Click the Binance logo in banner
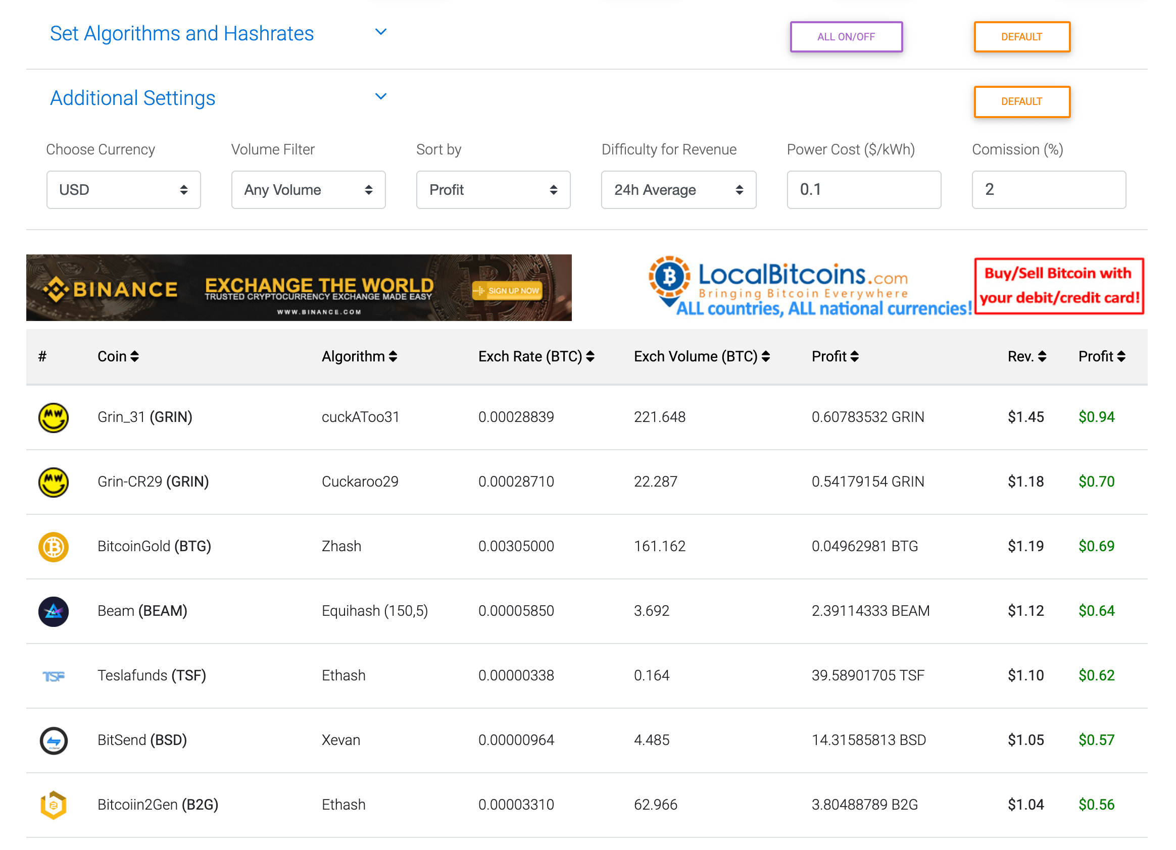 click(111, 290)
